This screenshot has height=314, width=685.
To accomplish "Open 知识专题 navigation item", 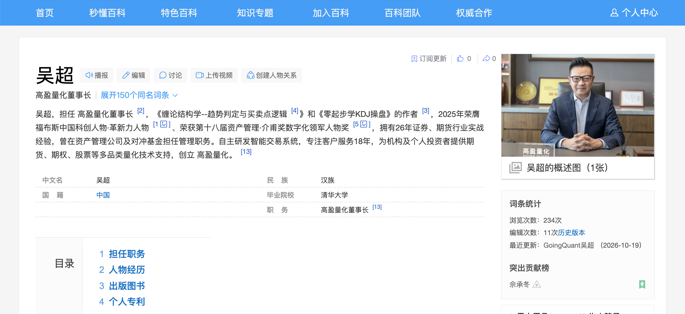I will click(x=255, y=13).
